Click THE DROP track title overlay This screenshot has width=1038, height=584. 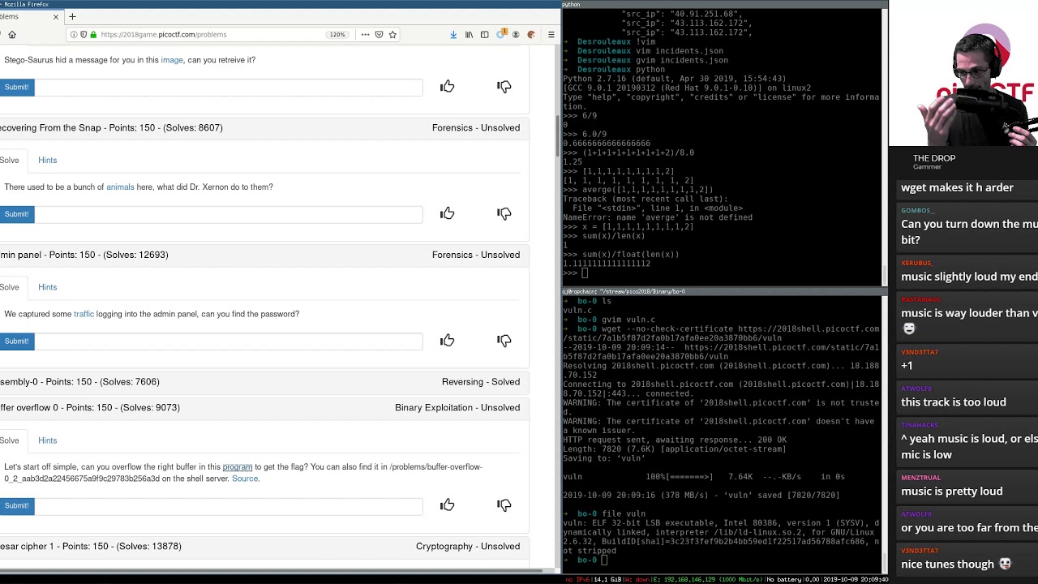coord(934,158)
